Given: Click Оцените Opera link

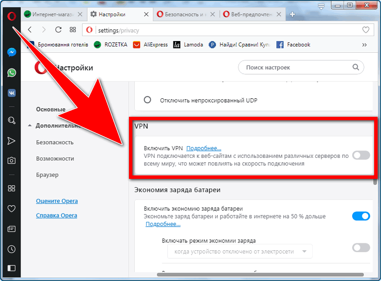Looking at the screenshot, I should [57, 201].
